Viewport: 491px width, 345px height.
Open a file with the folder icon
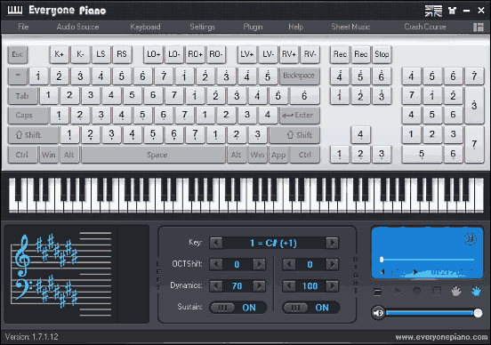pos(378,292)
